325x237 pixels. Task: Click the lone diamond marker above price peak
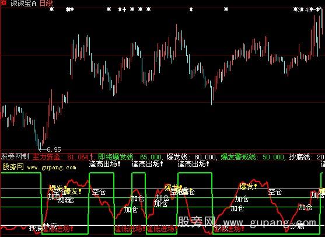click(x=191, y=9)
